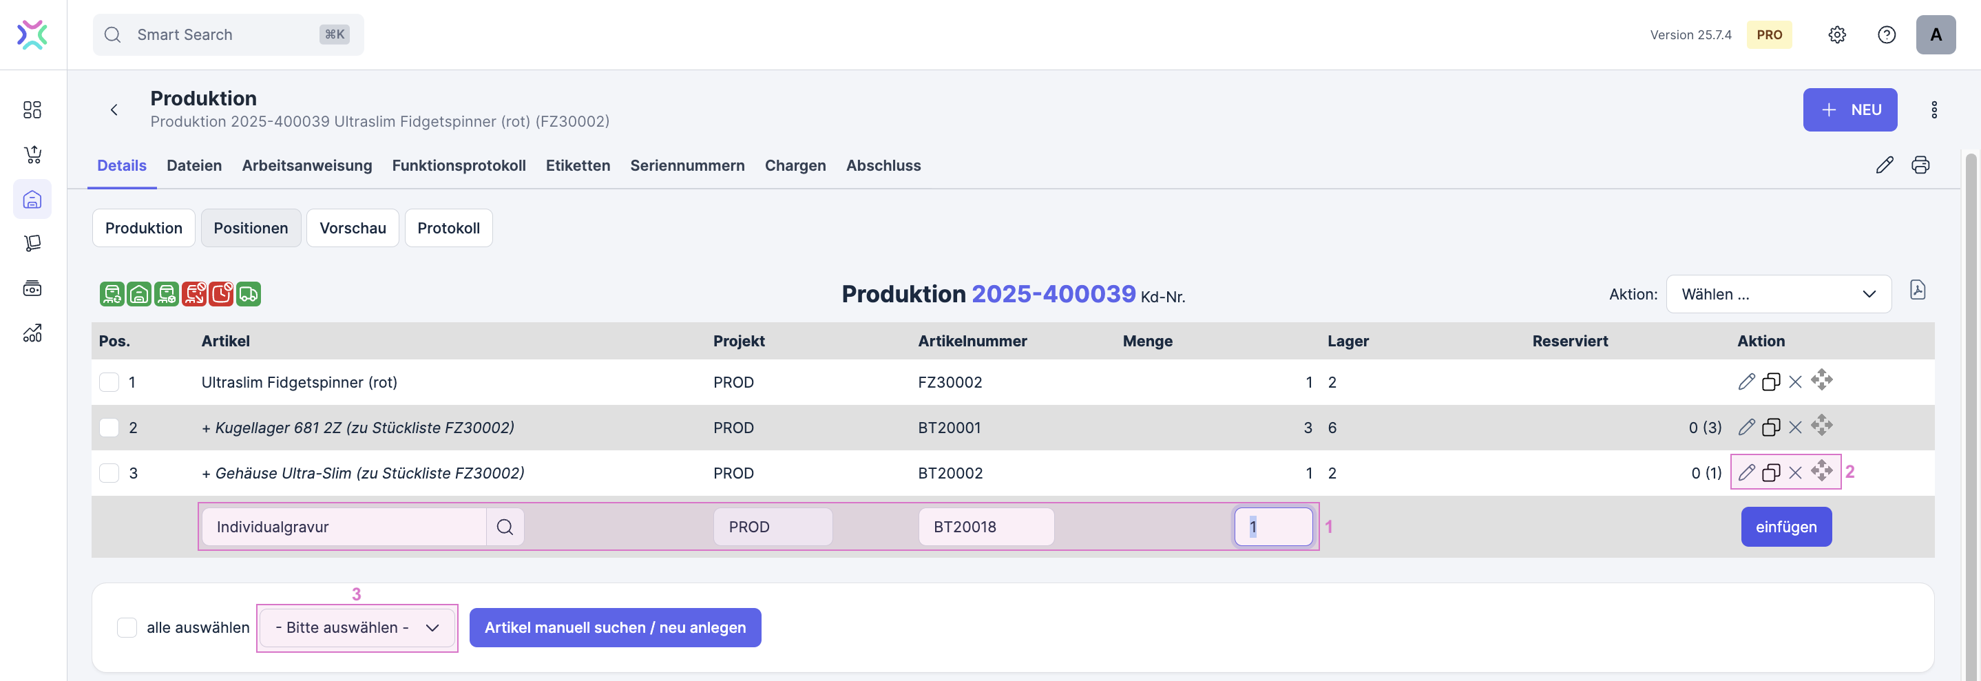Viewport: 1981px width, 681px height.
Task: Open the Aktion 'Wählen ...' dropdown
Action: (x=1777, y=295)
